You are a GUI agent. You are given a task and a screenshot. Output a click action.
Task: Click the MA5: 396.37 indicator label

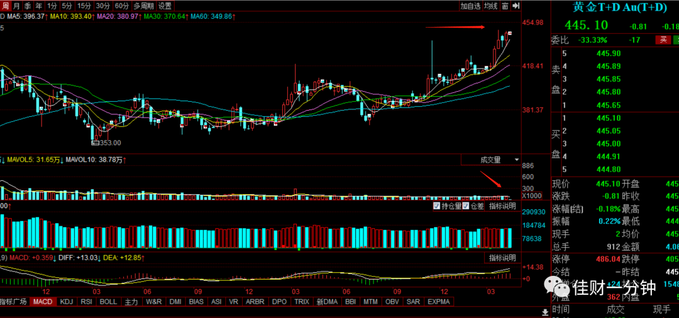pyautogui.click(x=27, y=16)
